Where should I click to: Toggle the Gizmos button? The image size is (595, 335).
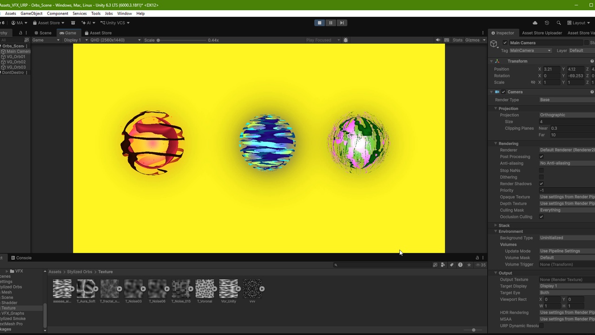(x=472, y=40)
